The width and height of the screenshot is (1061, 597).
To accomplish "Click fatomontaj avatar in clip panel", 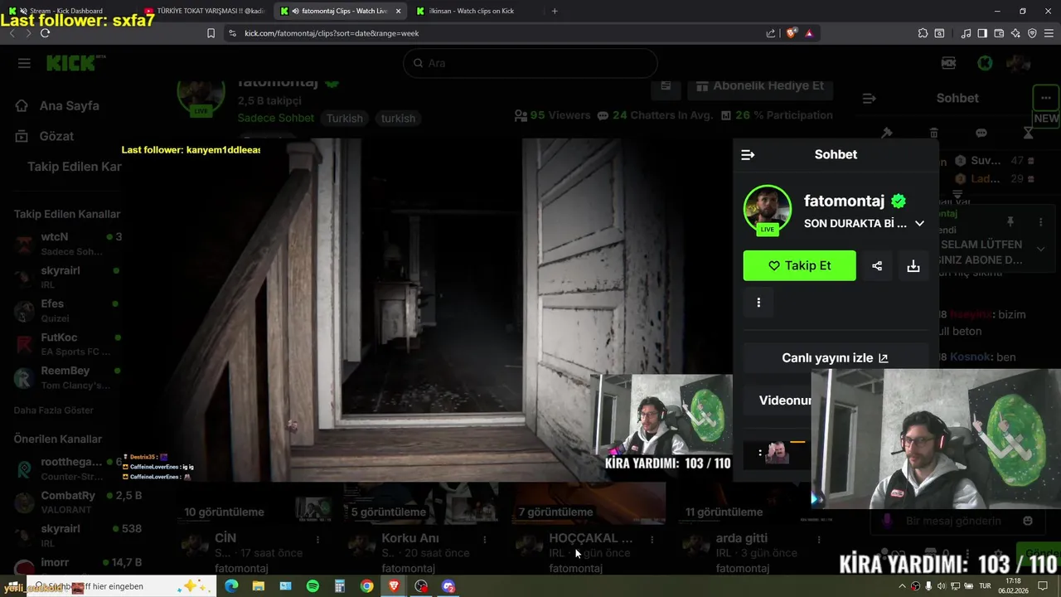I will click(768, 209).
